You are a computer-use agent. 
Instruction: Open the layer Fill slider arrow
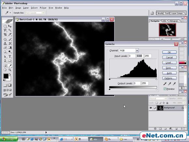click(184, 103)
